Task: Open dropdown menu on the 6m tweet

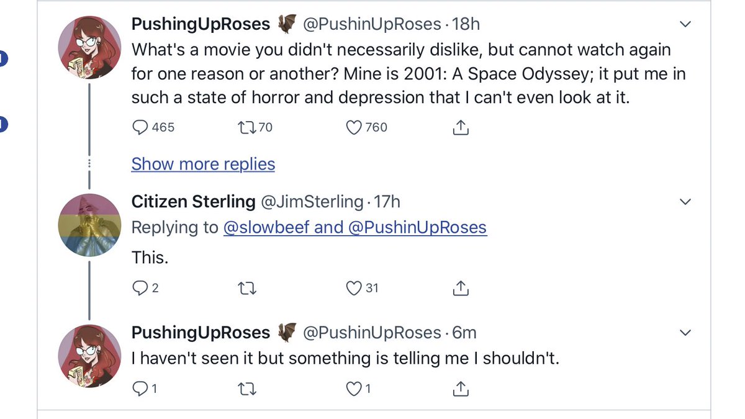Action: click(685, 333)
